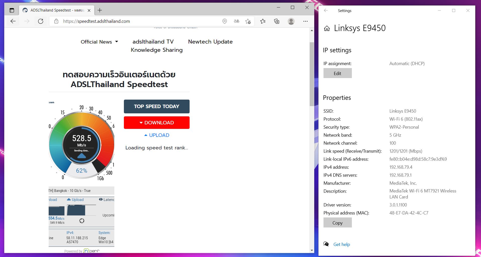
Task: Go back in the Settings window
Action: pyautogui.click(x=326, y=11)
